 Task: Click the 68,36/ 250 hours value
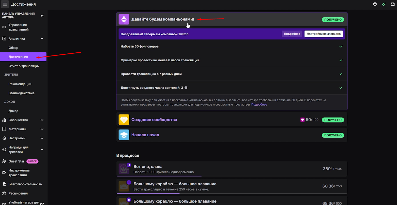tap(332, 186)
